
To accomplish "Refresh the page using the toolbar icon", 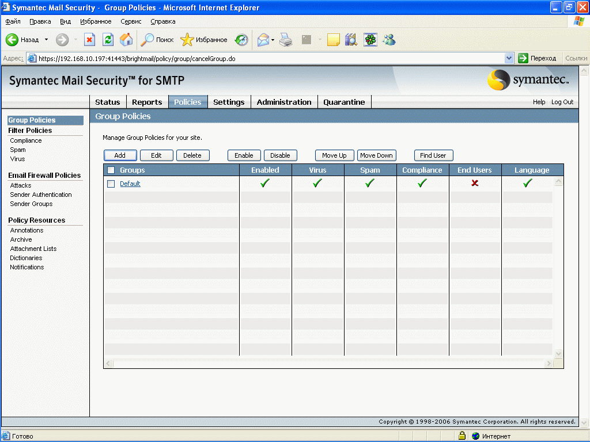I will (x=108, y=40).
